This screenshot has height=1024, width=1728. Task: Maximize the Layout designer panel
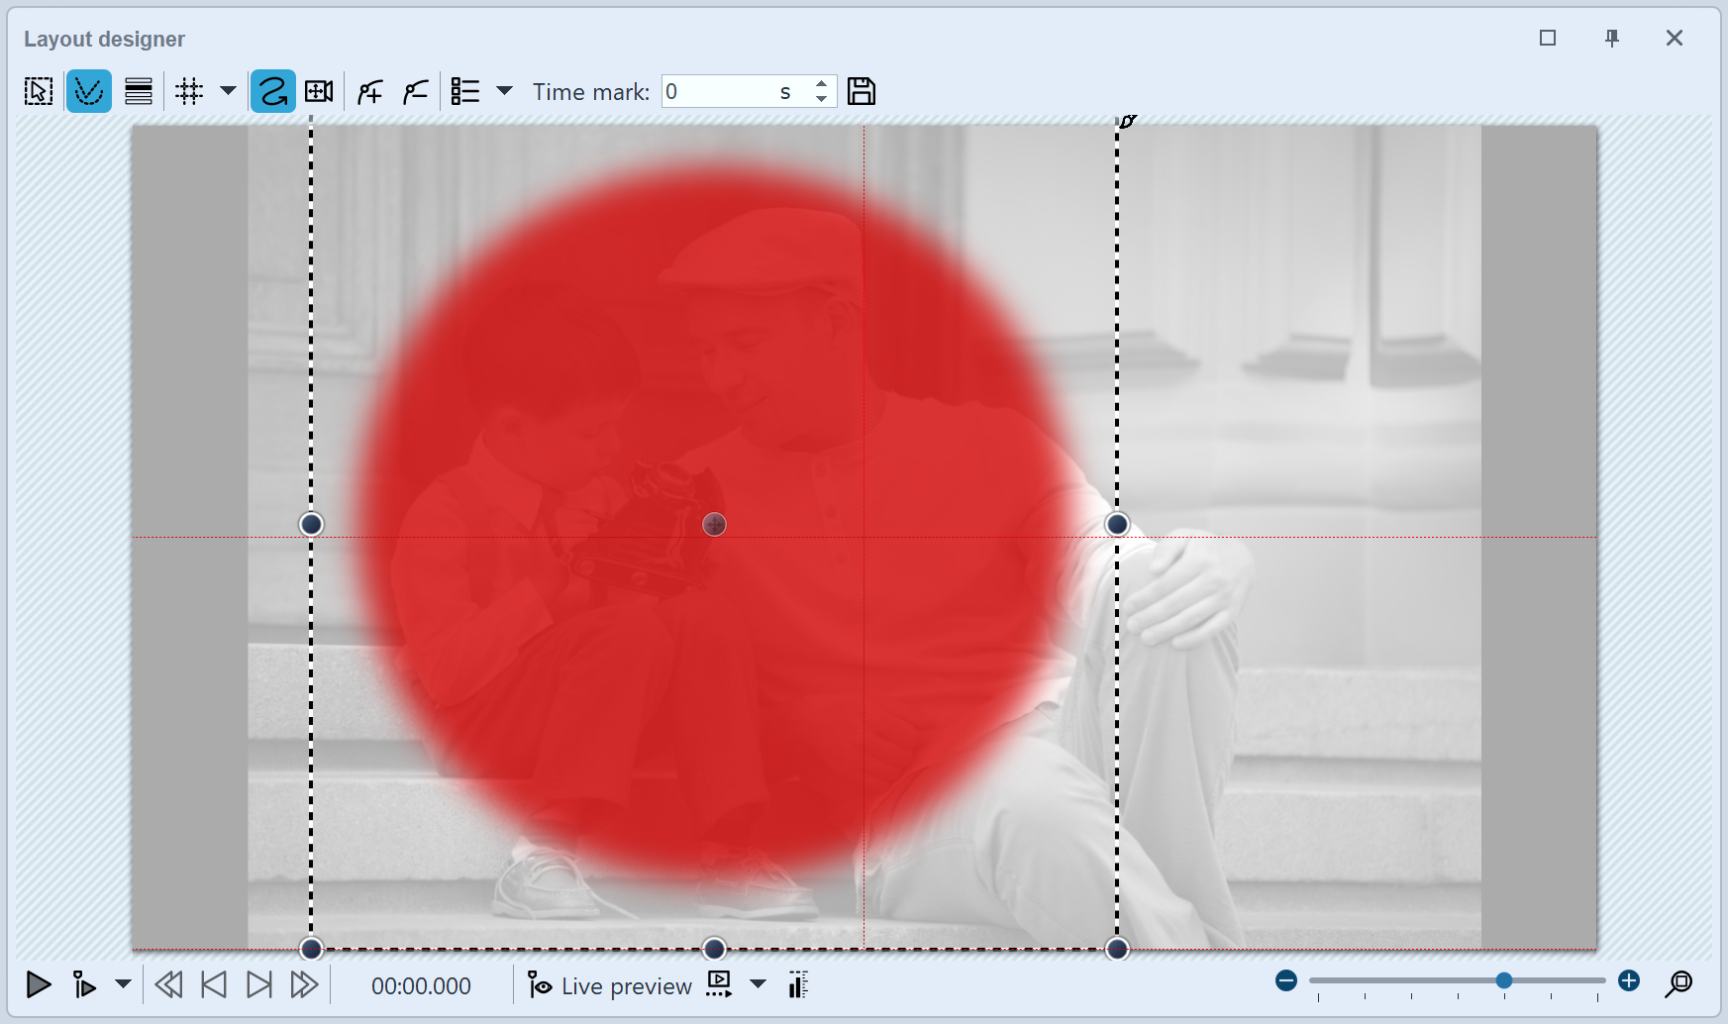(x=1548, y=38)
